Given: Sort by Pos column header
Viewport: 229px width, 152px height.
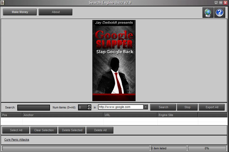Looking at the screenshot, I should (12, 115).
